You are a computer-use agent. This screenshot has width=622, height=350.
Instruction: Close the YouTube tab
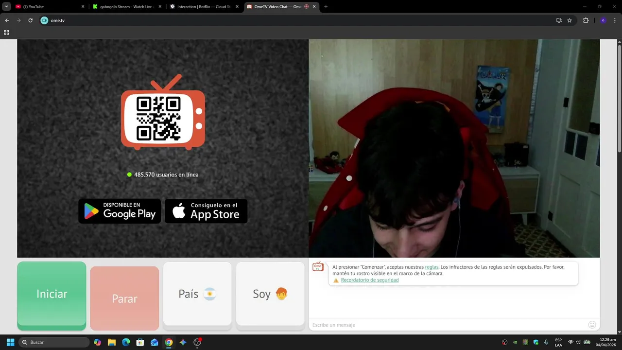click(83, 7)
